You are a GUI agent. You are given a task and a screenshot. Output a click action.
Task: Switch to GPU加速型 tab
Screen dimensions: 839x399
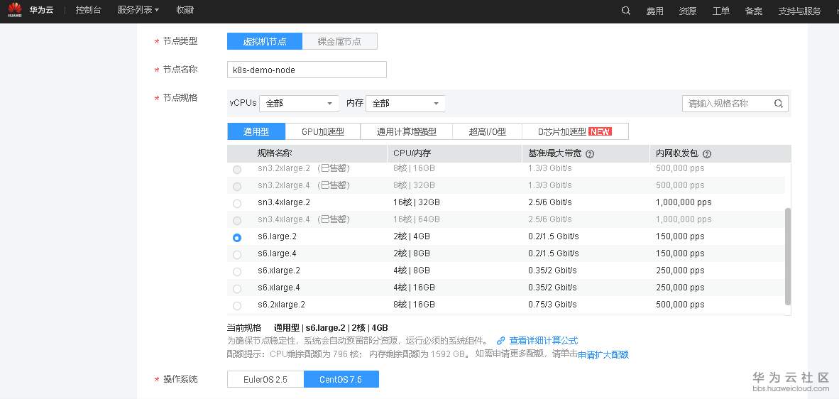(x=323, y=131)
